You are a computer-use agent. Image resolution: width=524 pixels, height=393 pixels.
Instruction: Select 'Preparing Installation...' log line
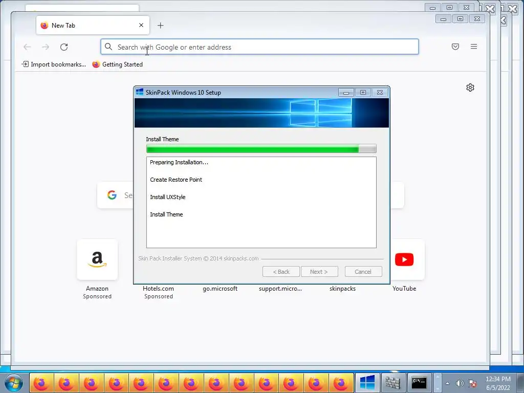tap(179, 162)
